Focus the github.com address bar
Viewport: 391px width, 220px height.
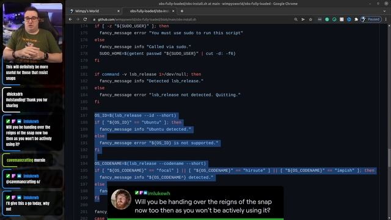tap(147, 20)
